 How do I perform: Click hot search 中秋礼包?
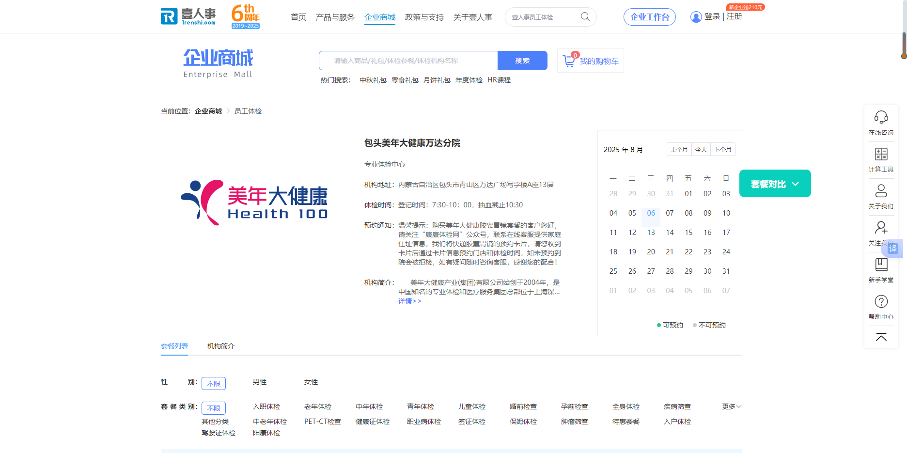[x=373, y=80]
